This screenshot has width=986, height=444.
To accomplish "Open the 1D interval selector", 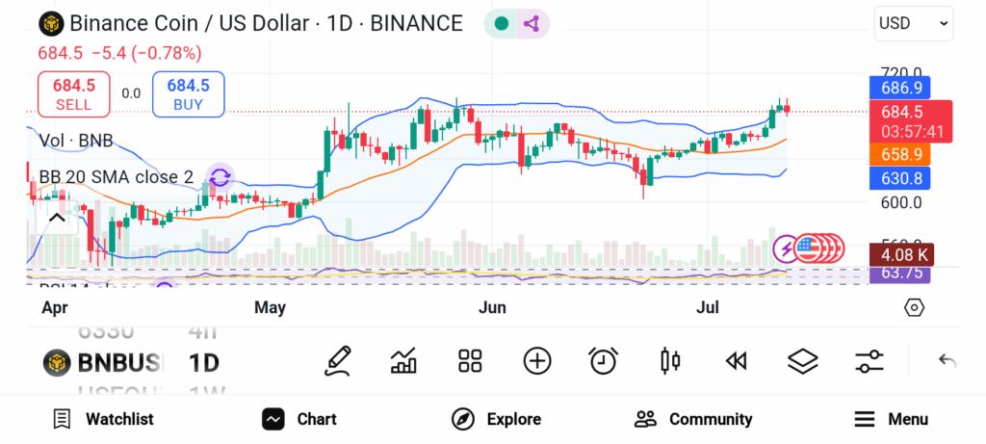I will click(204, 363).
